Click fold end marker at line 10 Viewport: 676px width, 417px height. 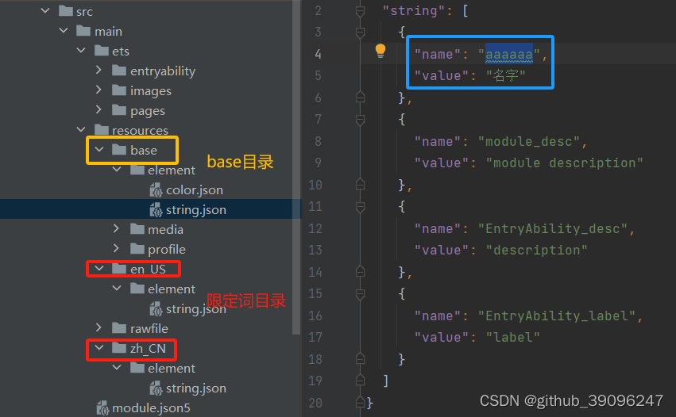(360, 185)
